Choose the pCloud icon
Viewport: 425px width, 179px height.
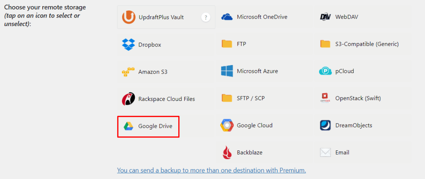326,71
